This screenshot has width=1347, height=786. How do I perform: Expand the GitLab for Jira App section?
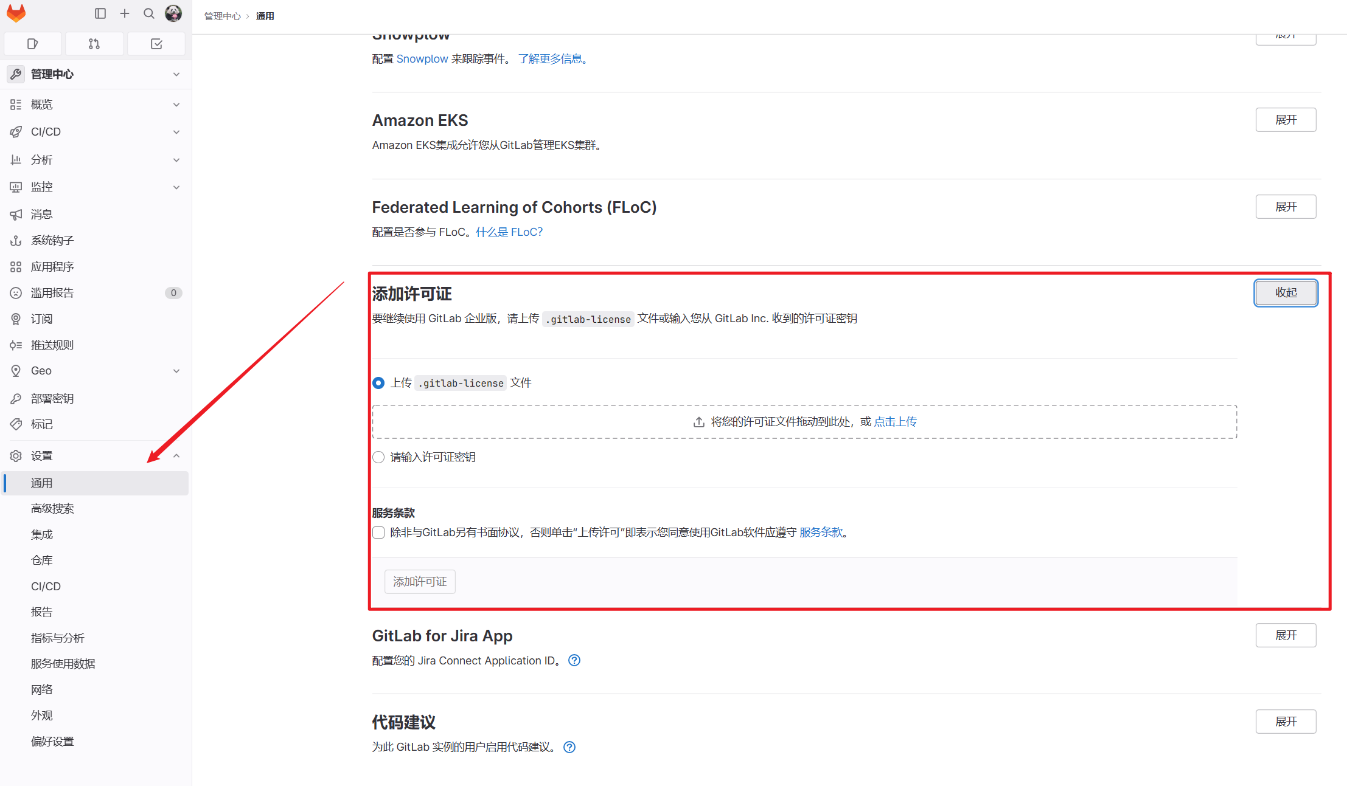(1286, 635)
